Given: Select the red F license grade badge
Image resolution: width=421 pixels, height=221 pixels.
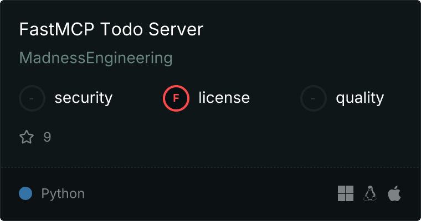Looking at the screenshot, I should click(x=176, y=98).
